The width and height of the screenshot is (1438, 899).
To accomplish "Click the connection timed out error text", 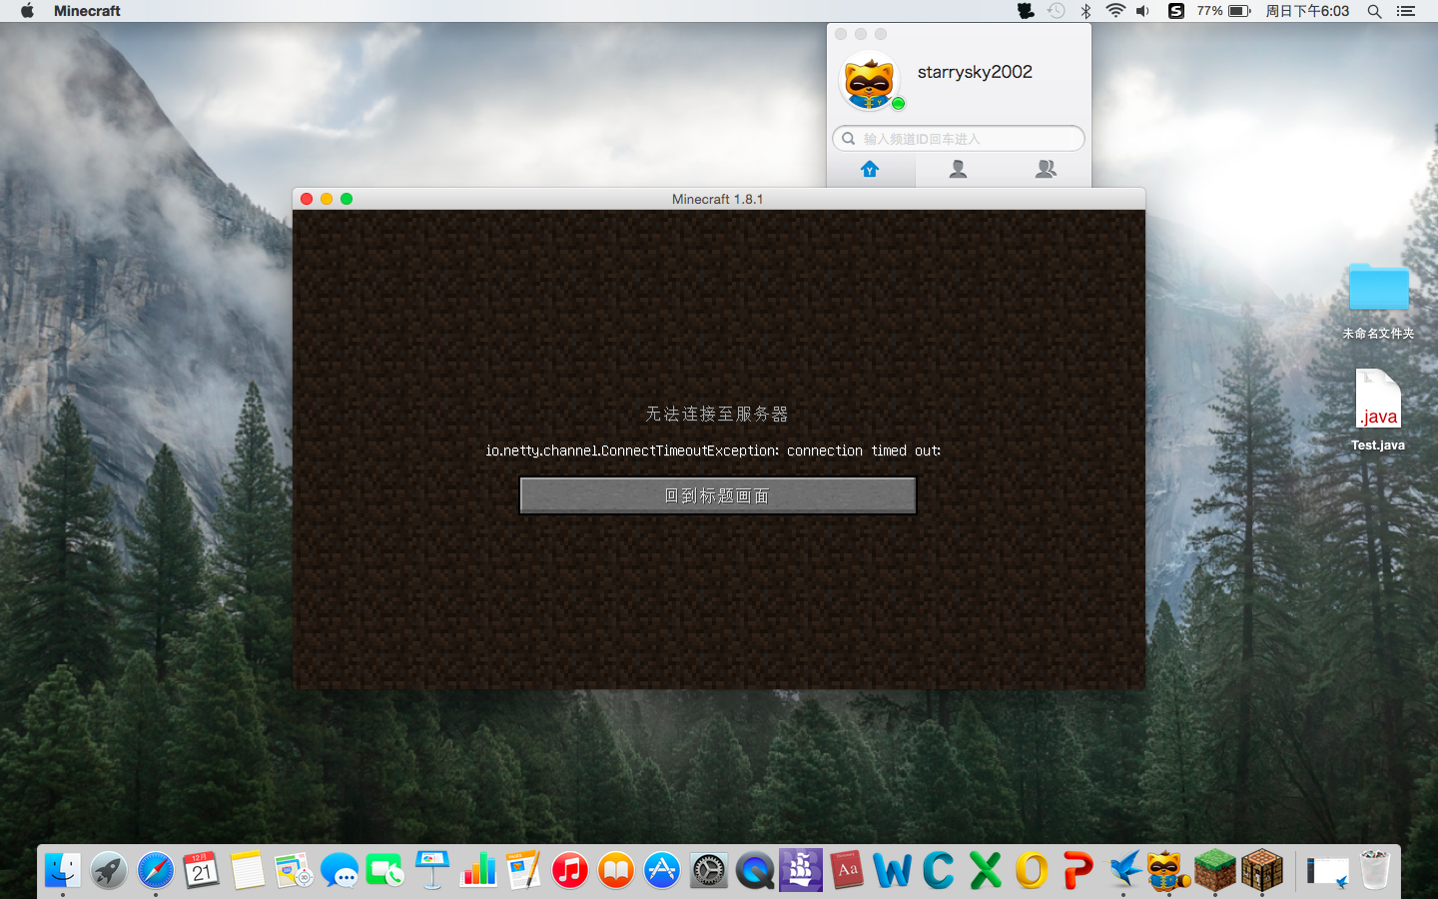I will click(713, 450).
